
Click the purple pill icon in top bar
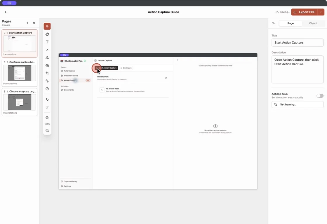tap(9, 3)
